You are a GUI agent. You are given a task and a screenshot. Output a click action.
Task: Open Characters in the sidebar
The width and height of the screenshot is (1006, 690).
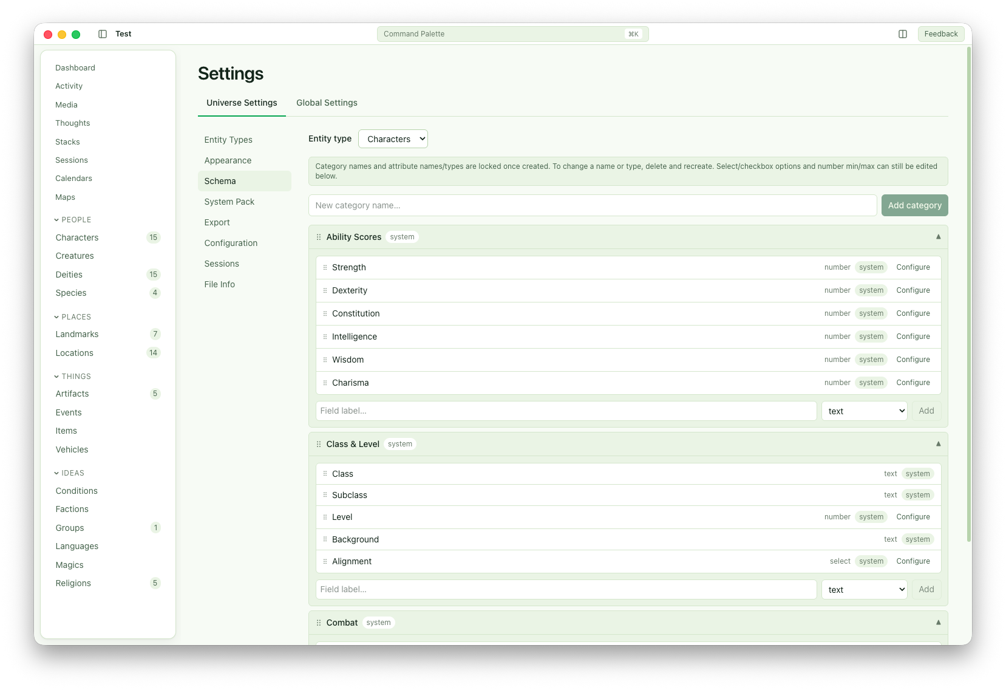[x=108, y=237]
